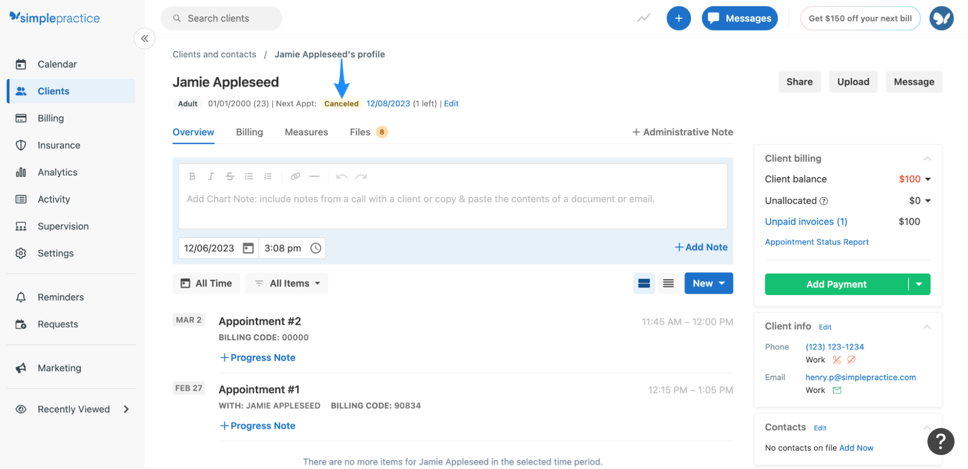Viewport: 968px width, 469px height.
Task: Insert a hyperlink in the chart note
Action: point(295,176)
